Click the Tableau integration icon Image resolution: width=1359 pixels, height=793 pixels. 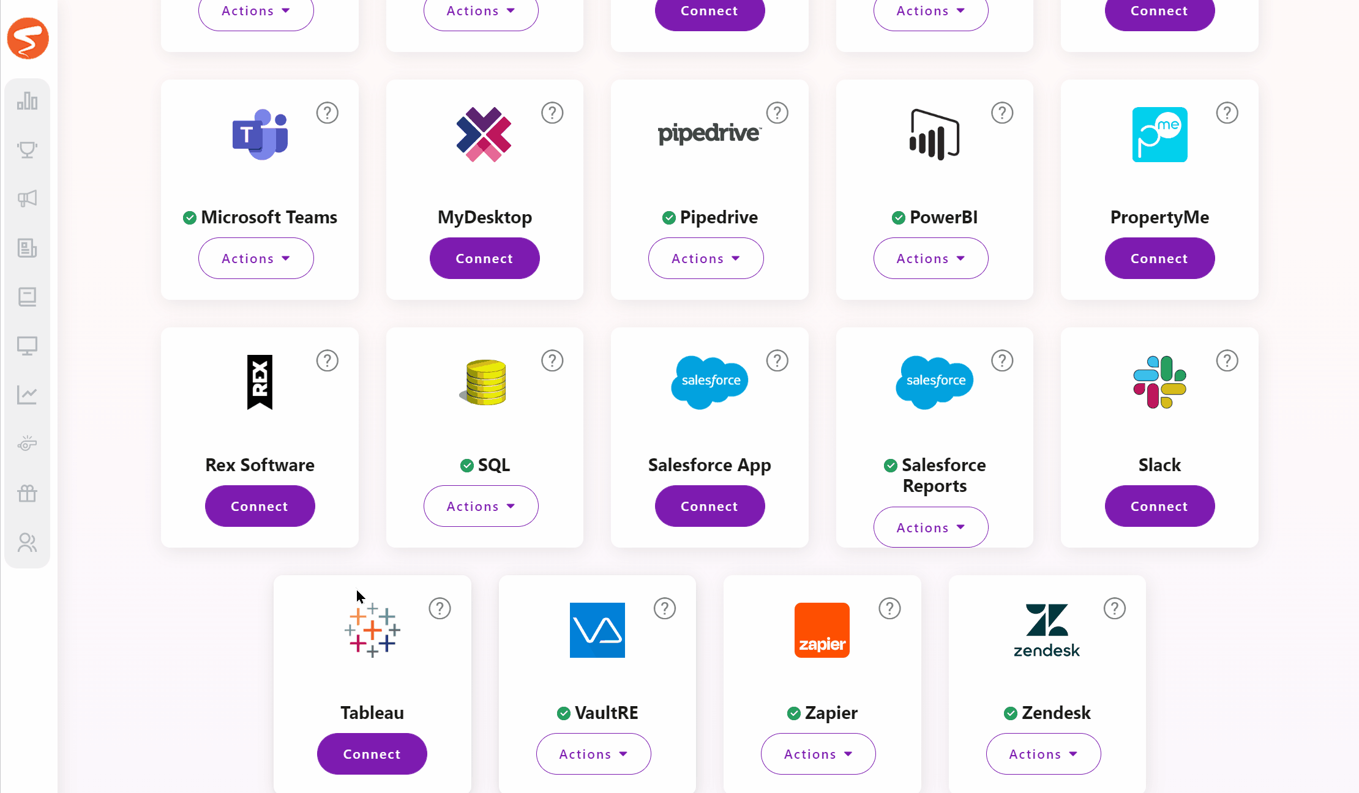click(x=371, y=630)
